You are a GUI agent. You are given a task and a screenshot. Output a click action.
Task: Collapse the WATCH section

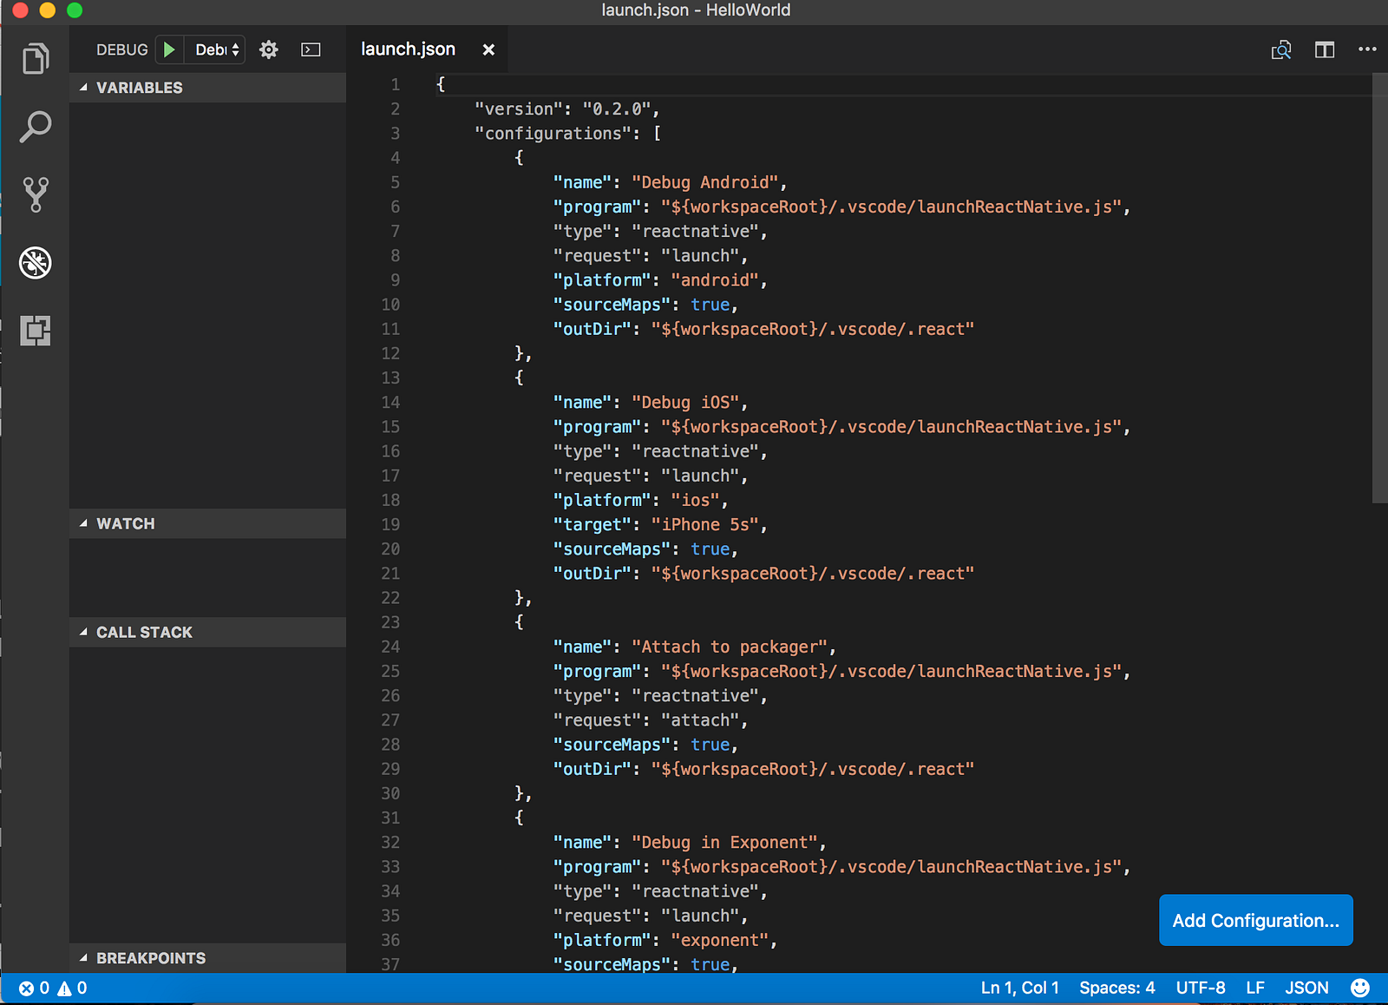125,523
